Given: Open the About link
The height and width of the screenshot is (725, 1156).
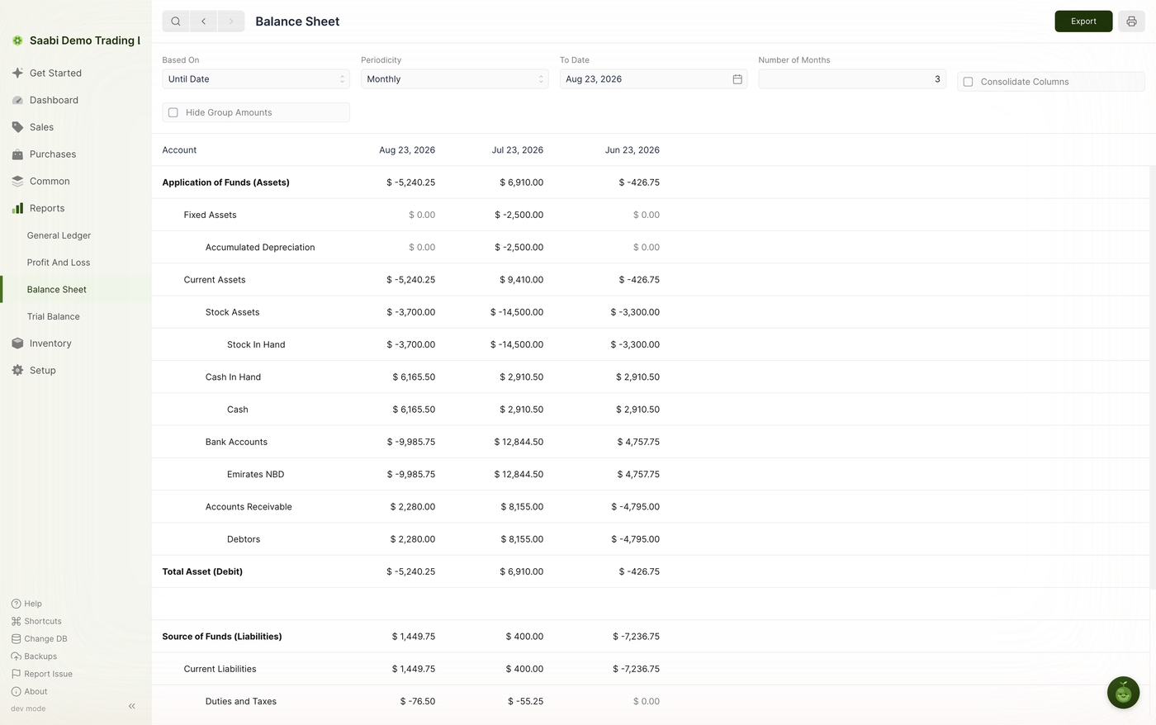Looking at the screenshot, I should (29, 692).
